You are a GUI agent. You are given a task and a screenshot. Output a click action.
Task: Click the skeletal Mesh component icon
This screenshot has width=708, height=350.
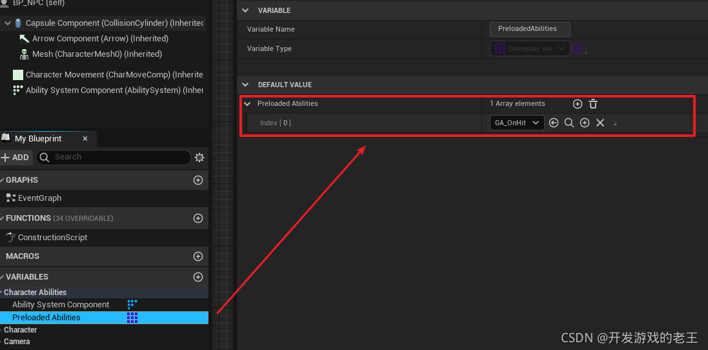[24, 54]
